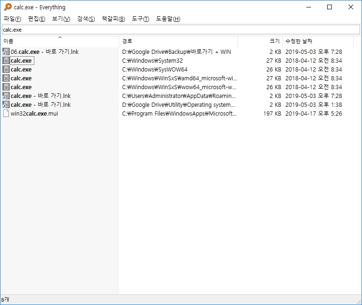362x305 pixels.
Task: Click date 2018-04-12 오전 8:34 in System32 row
Action: tap(314, 60)
